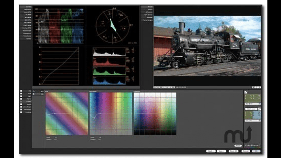Click the Reset All button
The image size is (281, 158).
[234, 151]
